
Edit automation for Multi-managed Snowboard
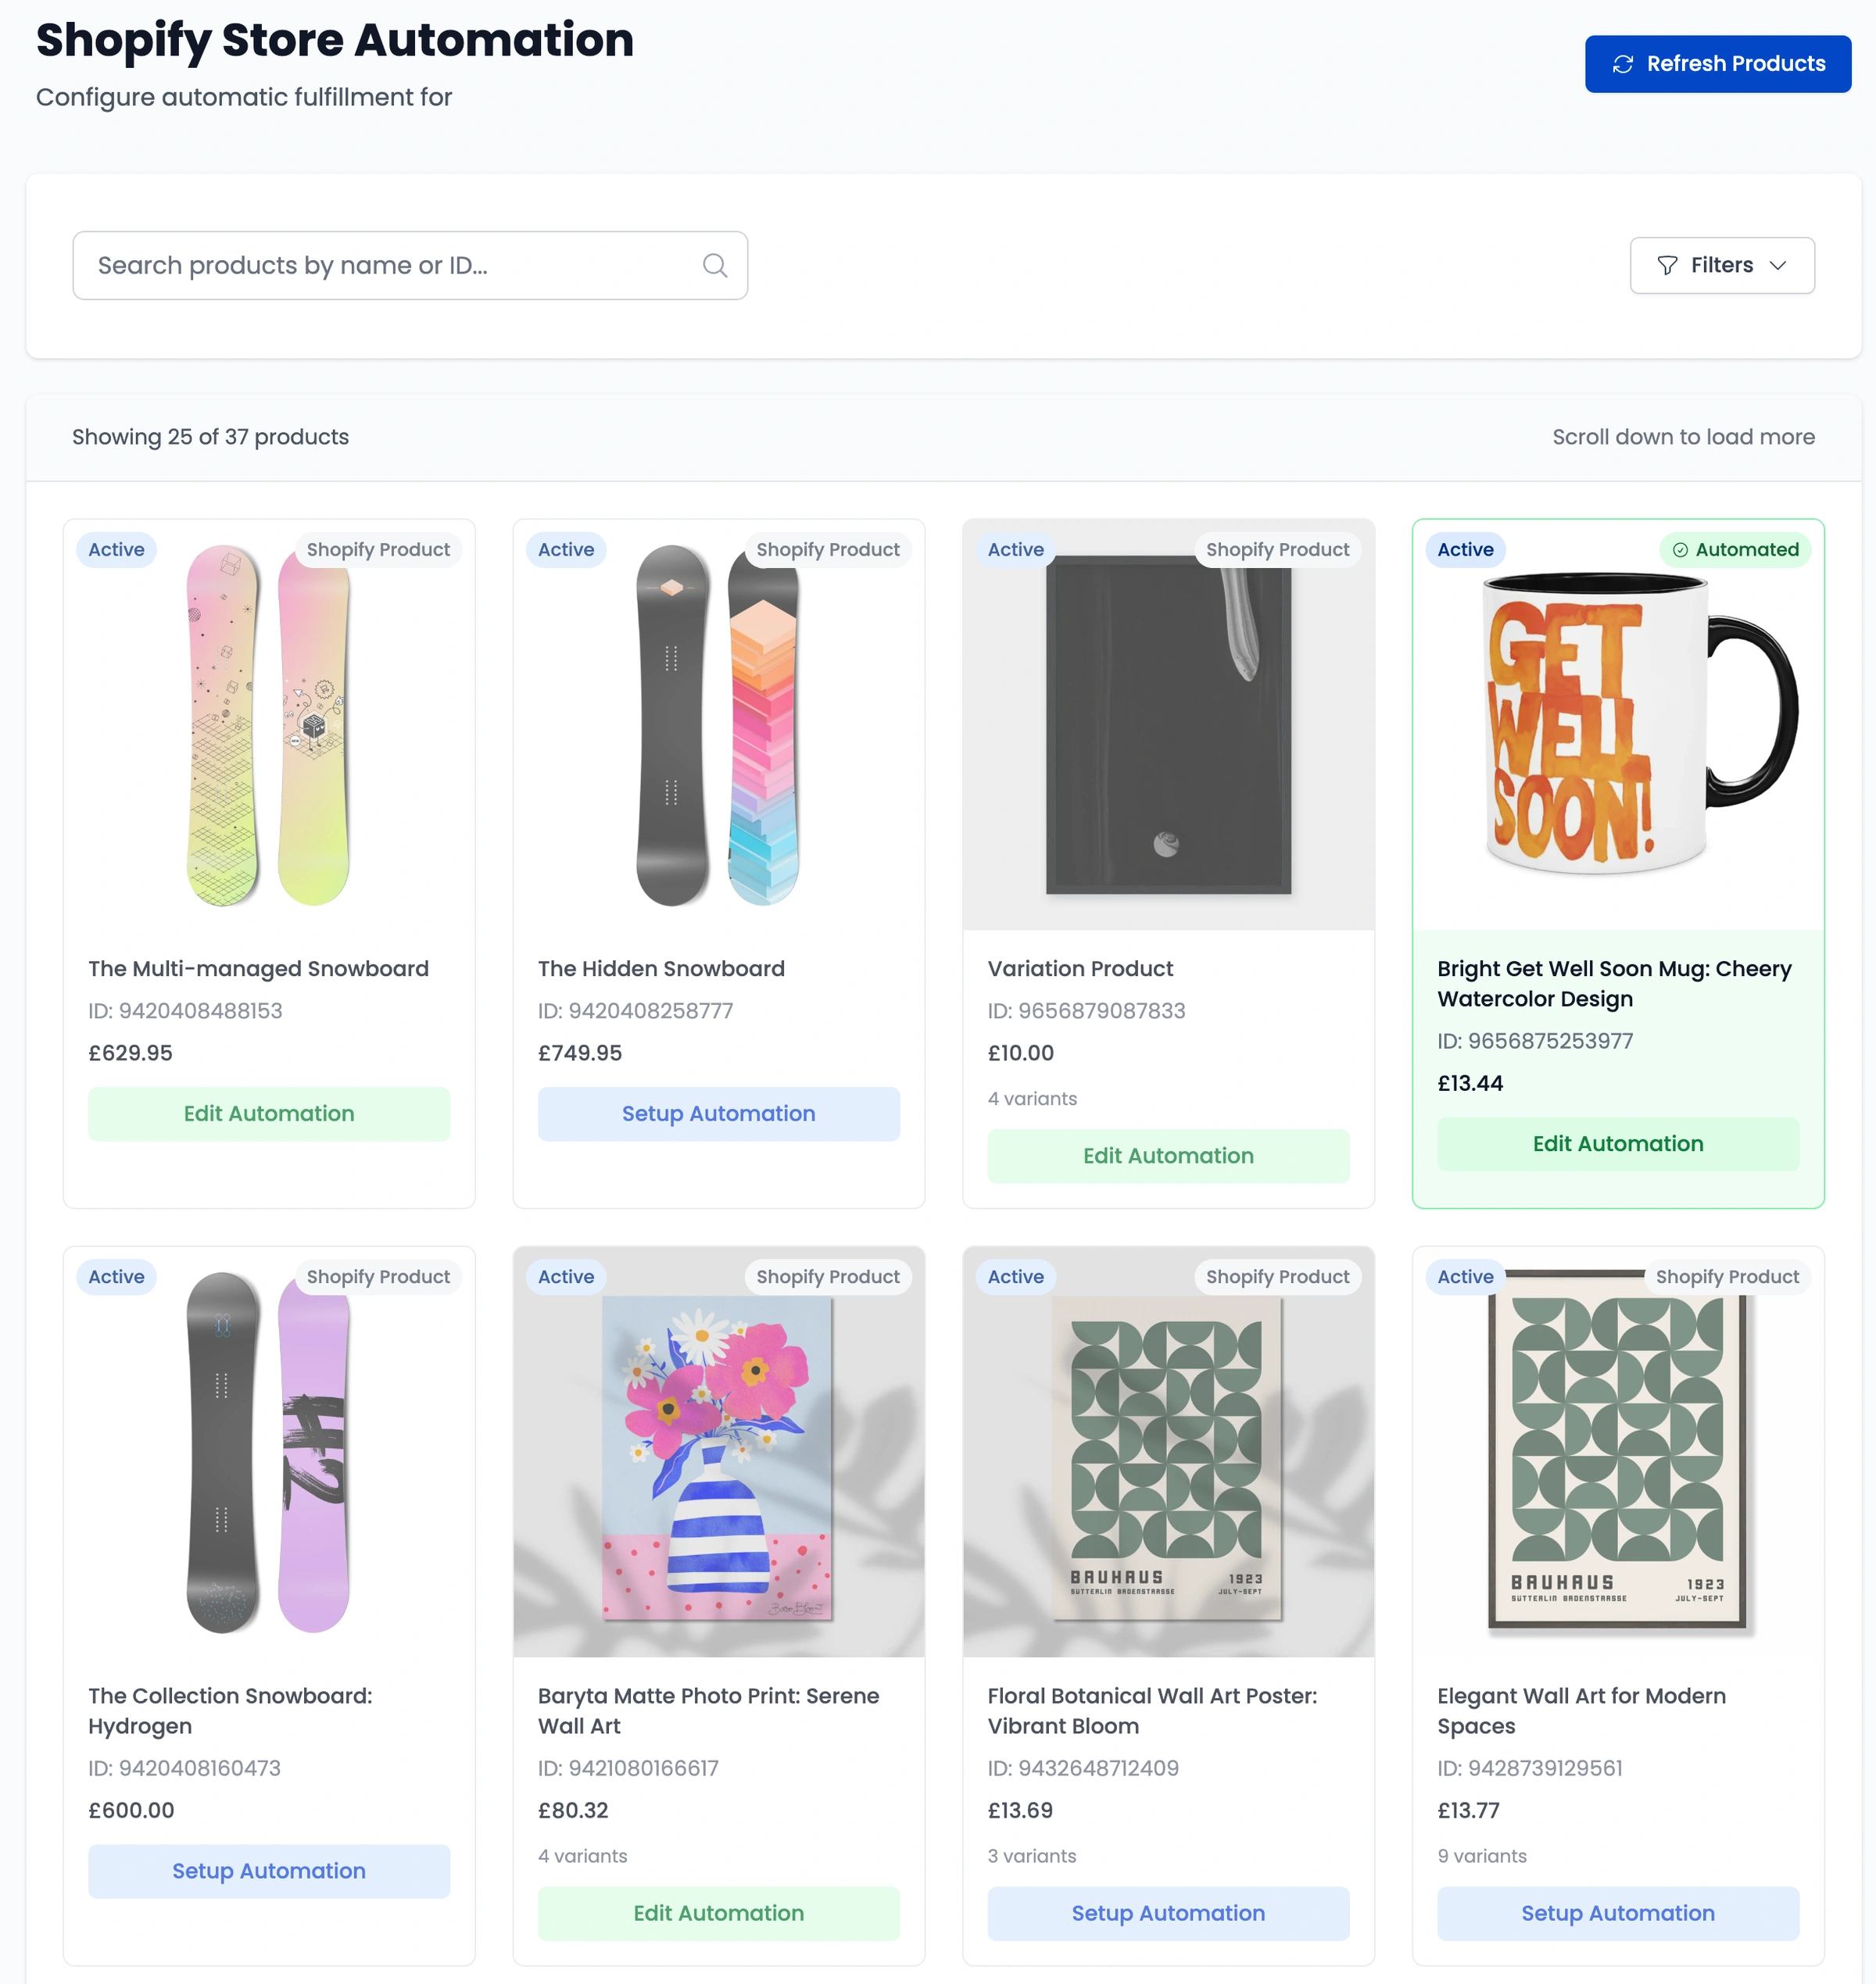pos(269,1114)
